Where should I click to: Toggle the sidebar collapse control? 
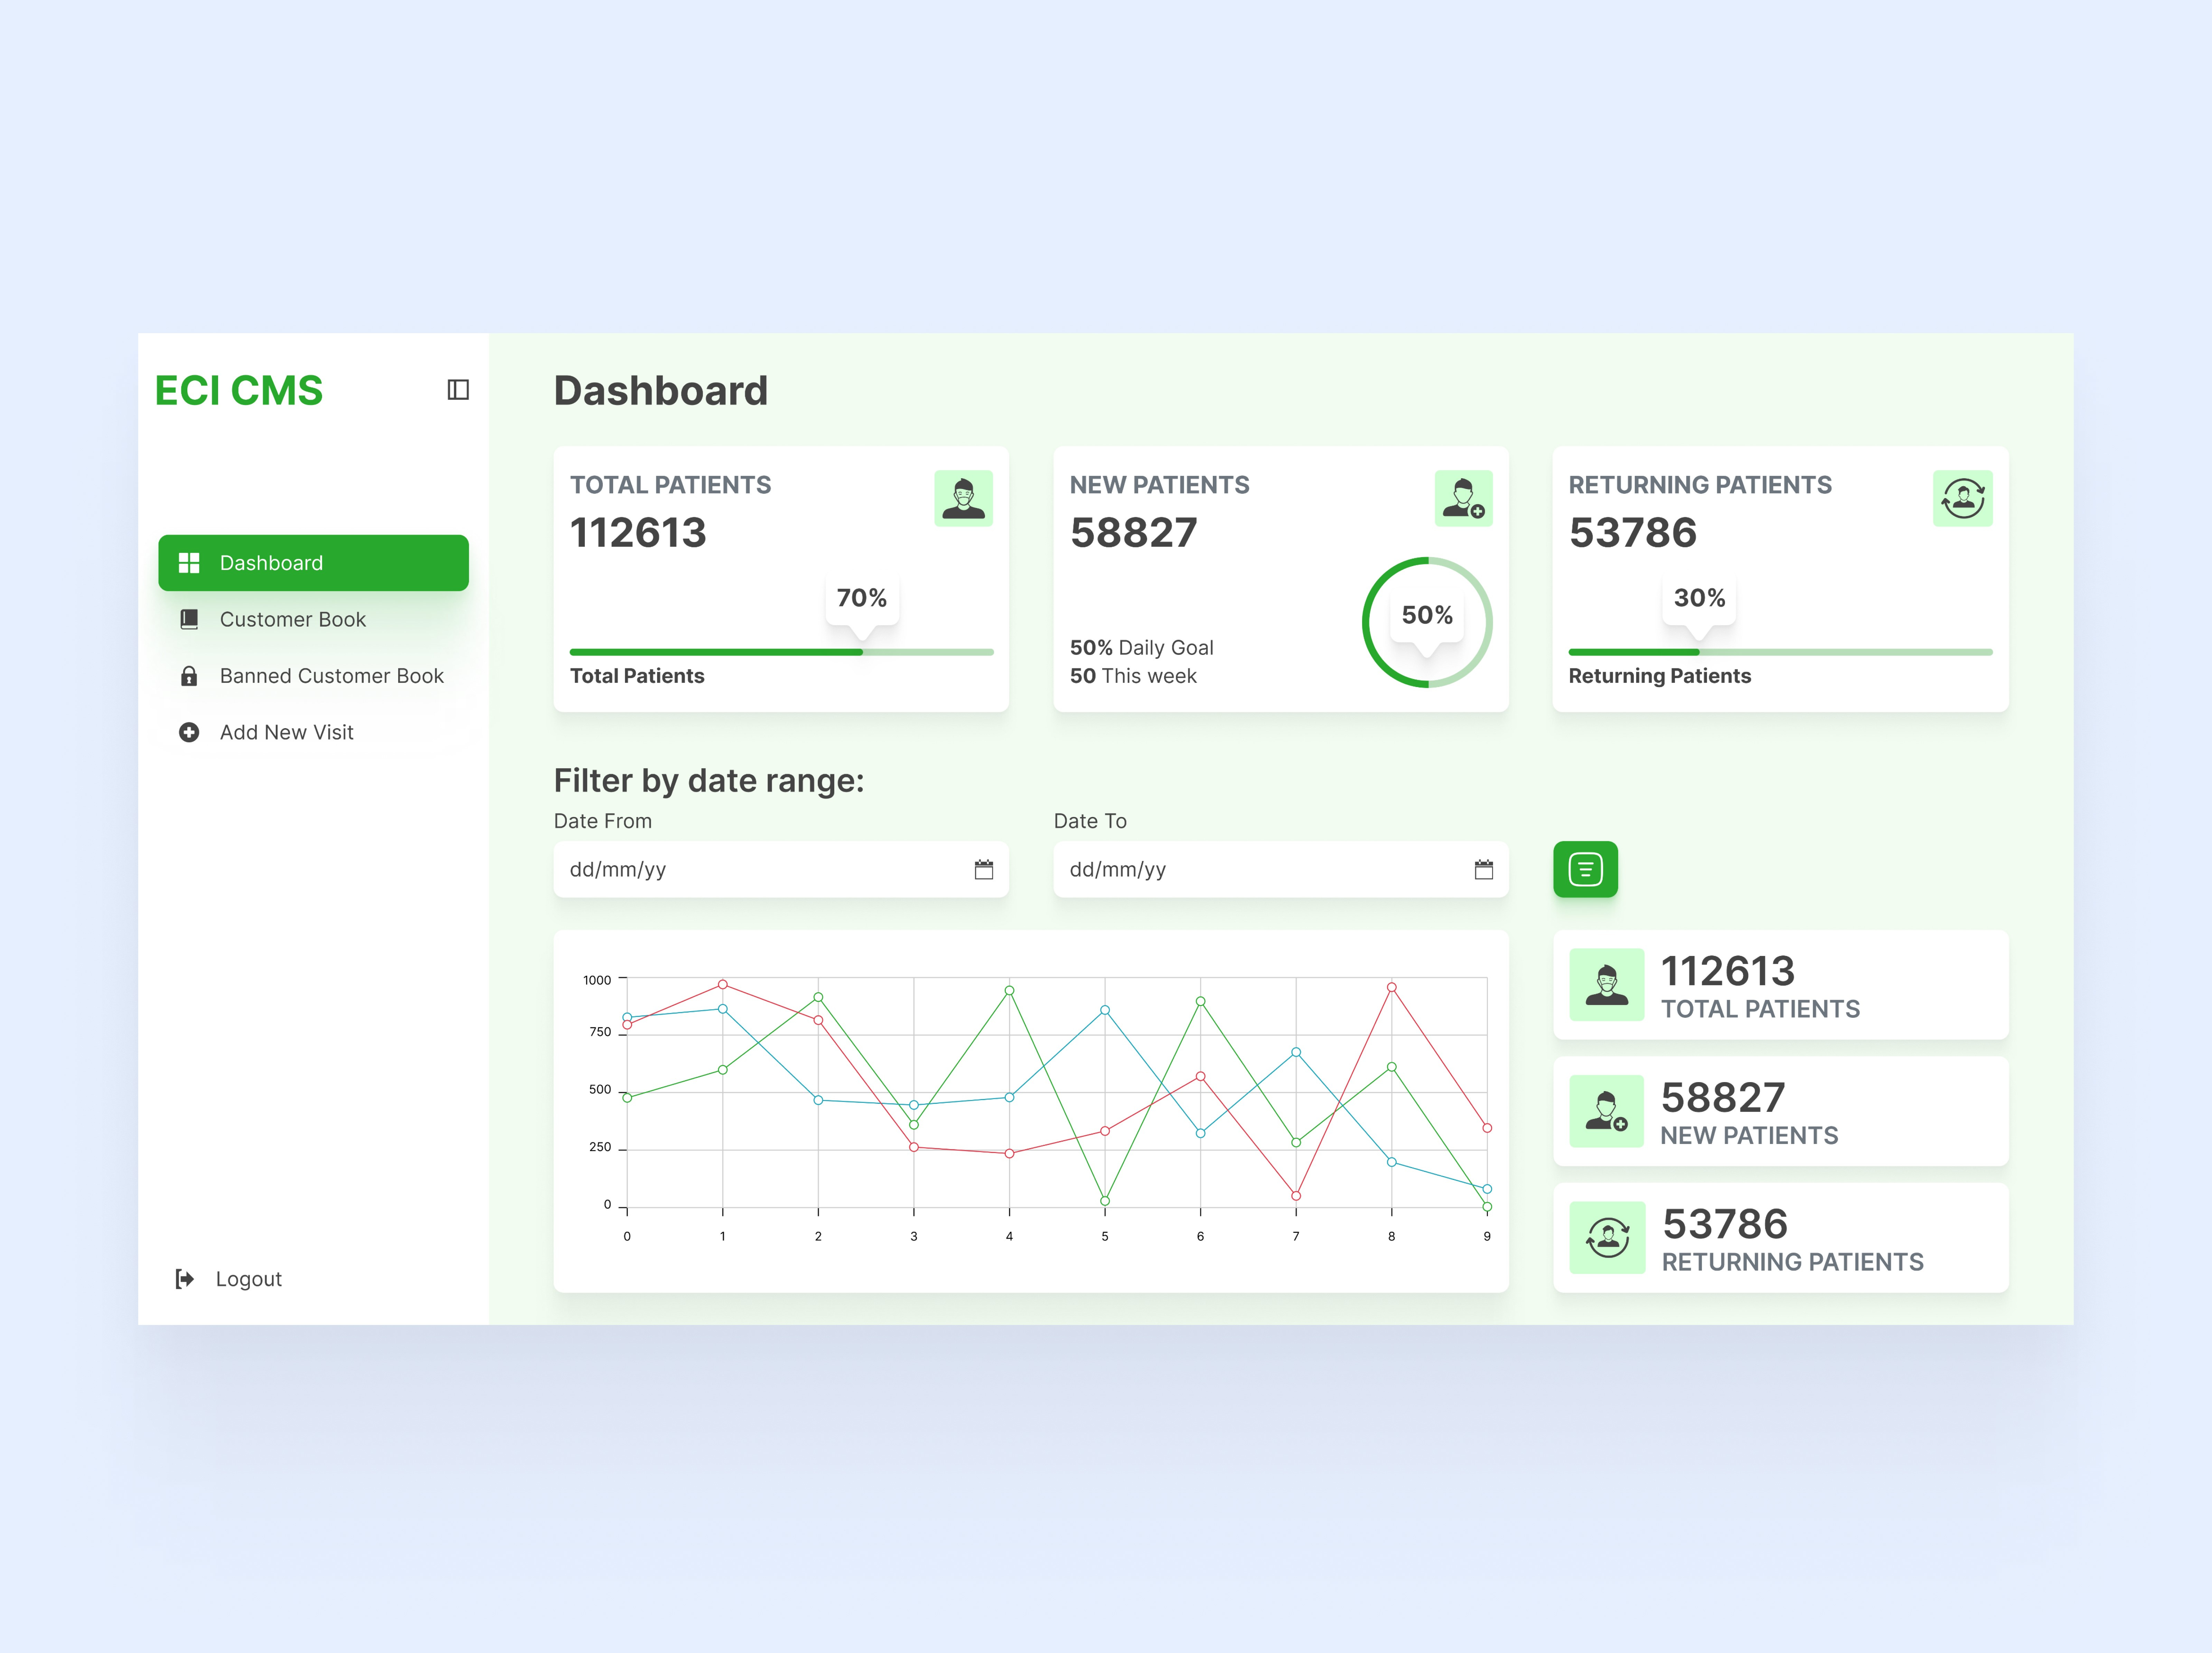pyautogui.click(x=459, y=390)
